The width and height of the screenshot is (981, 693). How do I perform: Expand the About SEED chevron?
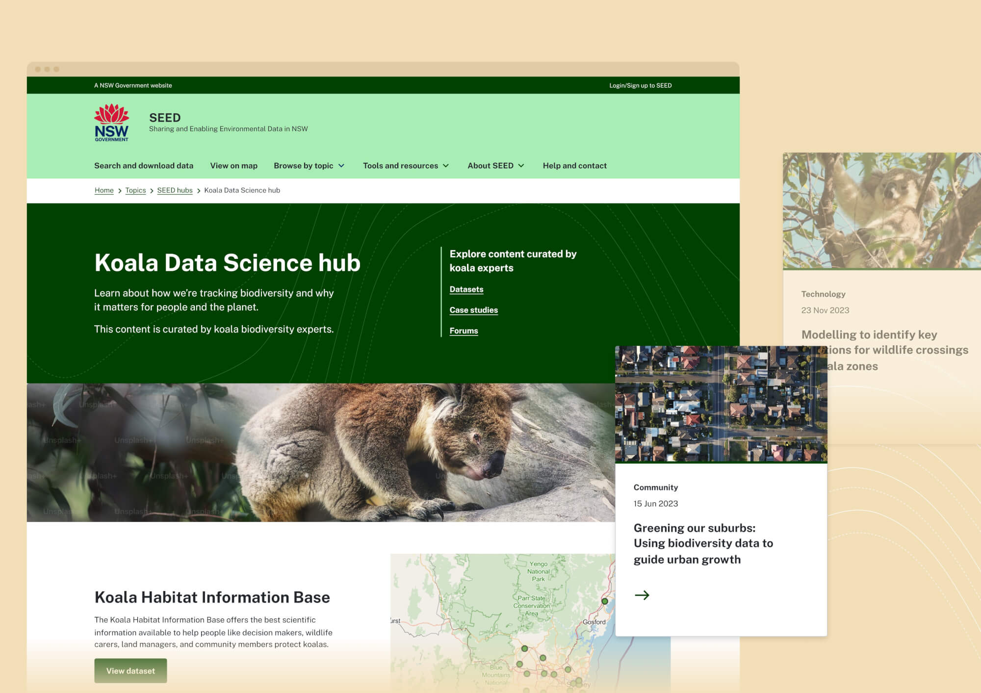(x=521, y=166)
